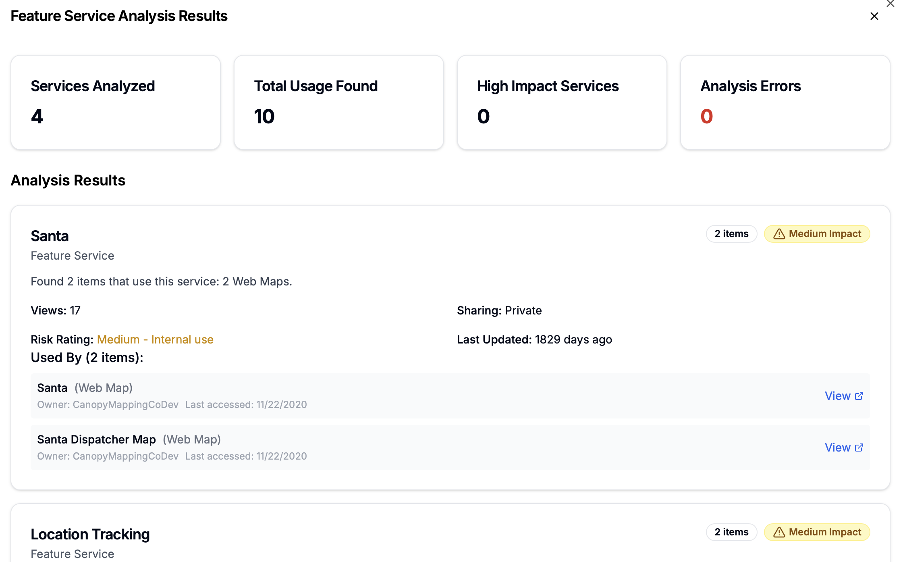Click external-link icon on Santa Dispatcher Map row
This screenshot has width=905, height=562.
tap(859, 448)
